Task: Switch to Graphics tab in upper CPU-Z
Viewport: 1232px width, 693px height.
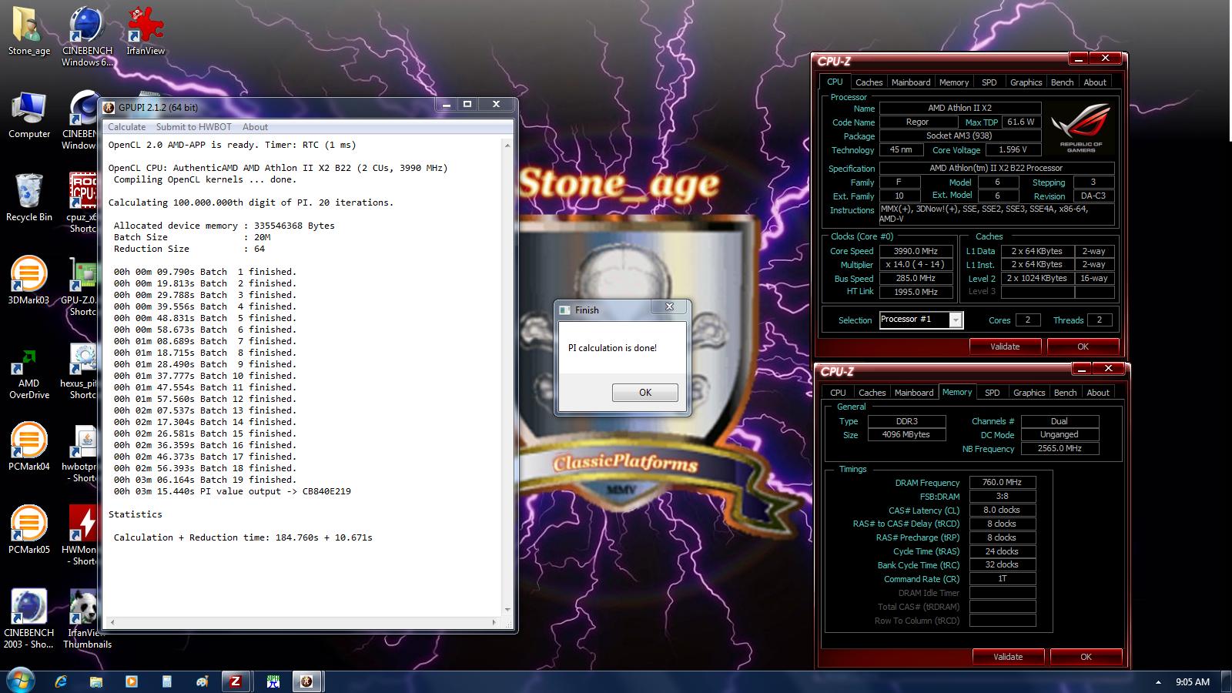Action: tap(1026, 82)
